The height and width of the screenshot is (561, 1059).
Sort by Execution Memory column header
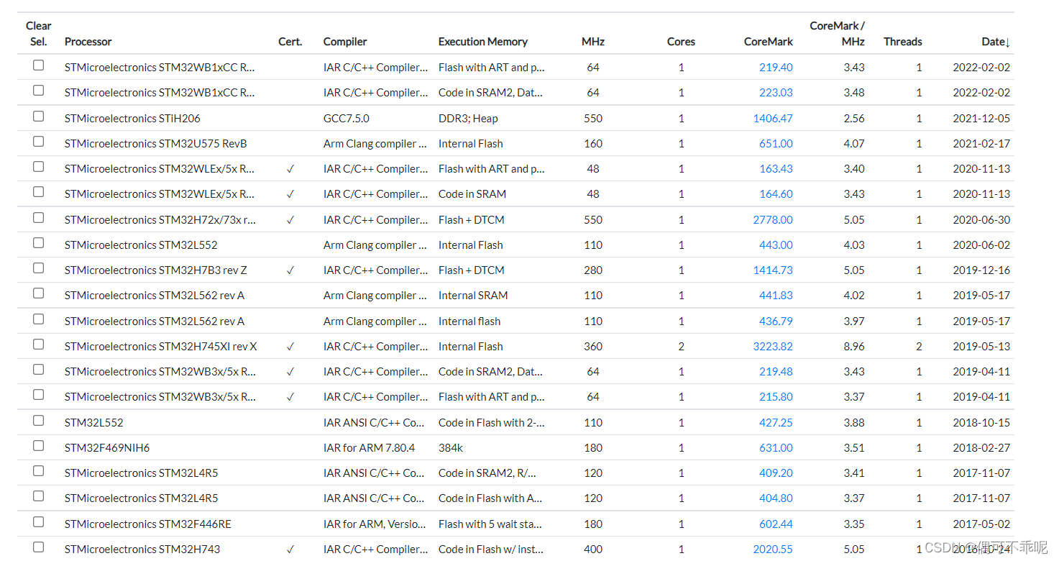point(483,42)
